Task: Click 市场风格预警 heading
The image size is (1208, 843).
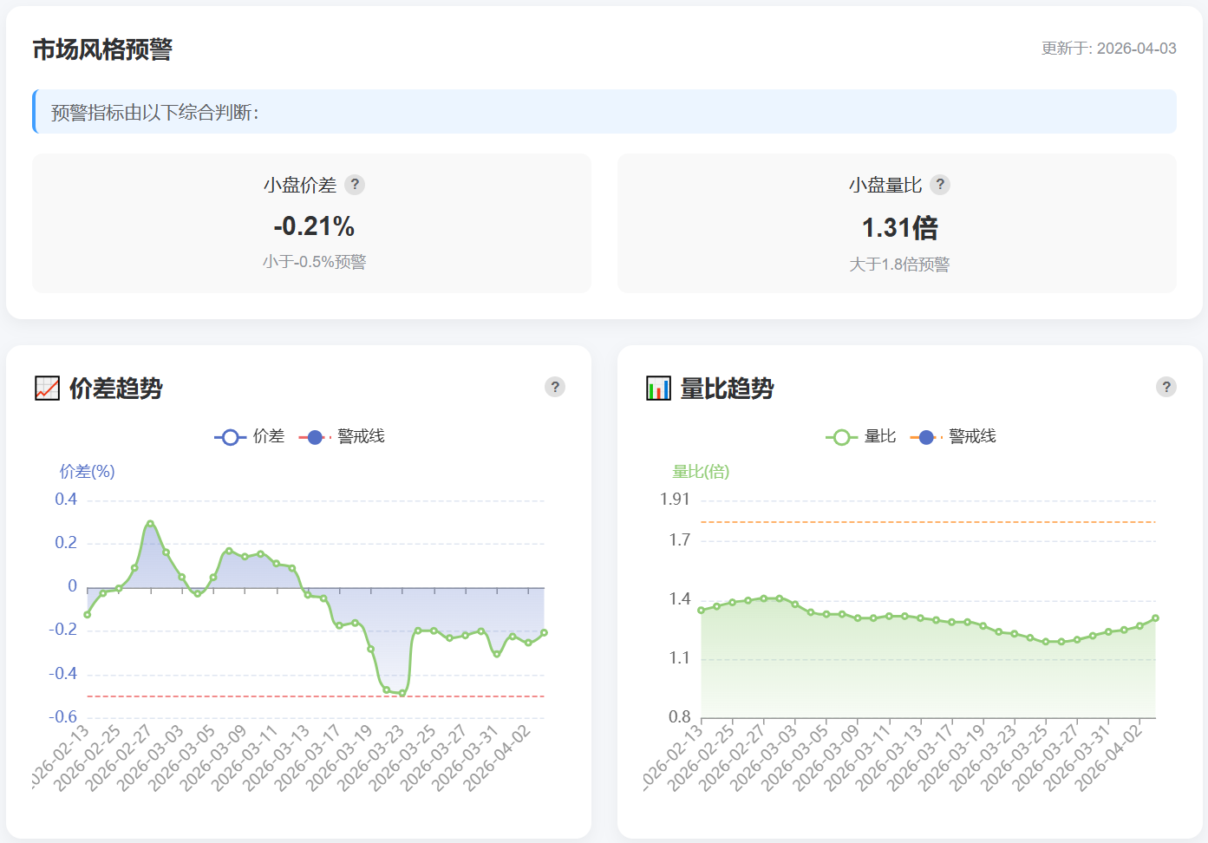Action: 102,49
